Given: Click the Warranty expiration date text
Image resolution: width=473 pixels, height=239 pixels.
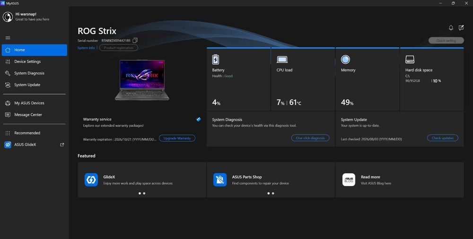Looking at the screenshot, I should [x=120, y=139].
